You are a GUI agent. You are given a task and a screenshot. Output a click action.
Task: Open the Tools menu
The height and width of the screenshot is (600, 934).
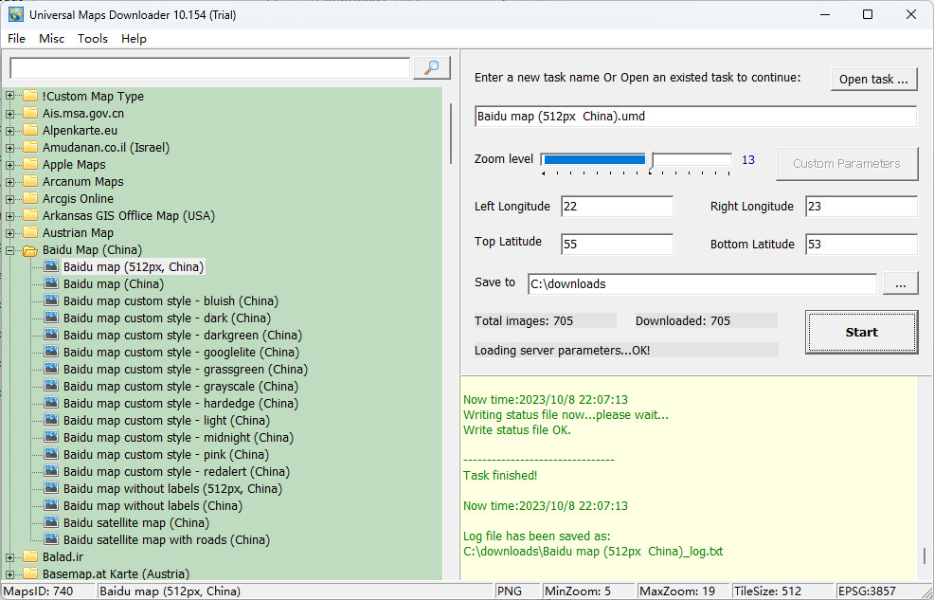click(x=92, y=39)
